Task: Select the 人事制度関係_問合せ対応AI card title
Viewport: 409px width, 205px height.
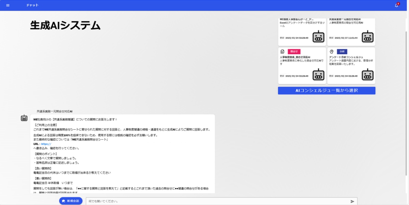Action: pyautogui.click(x=295, y=57)
